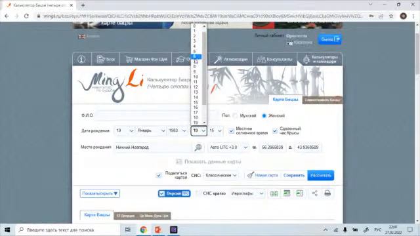Select the Мужской gender radio button

coord(236,115)
